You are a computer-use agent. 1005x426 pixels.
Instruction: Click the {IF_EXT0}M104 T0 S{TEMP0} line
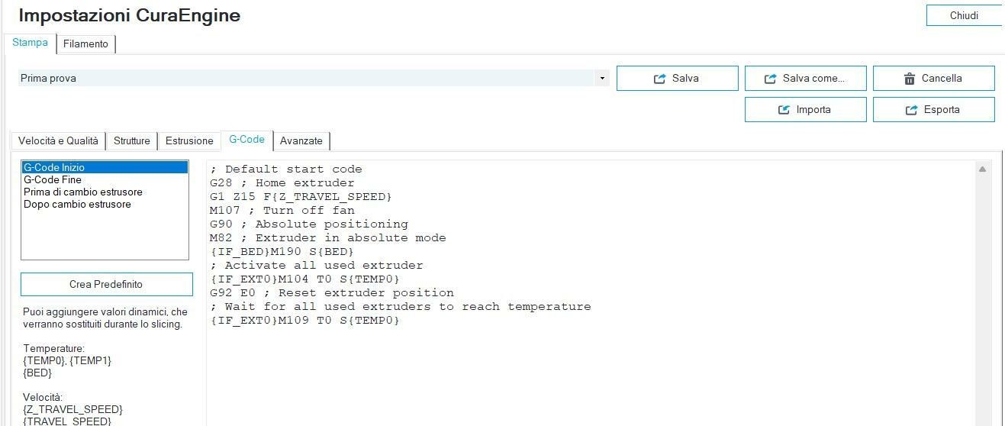tap(305, 279)
